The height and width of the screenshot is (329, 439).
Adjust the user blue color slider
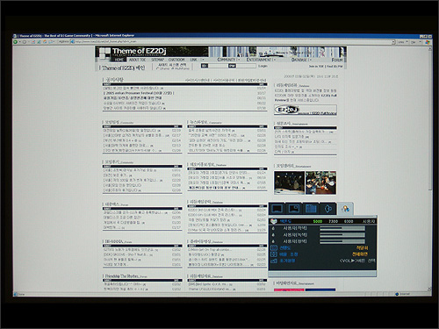[342, 241]
